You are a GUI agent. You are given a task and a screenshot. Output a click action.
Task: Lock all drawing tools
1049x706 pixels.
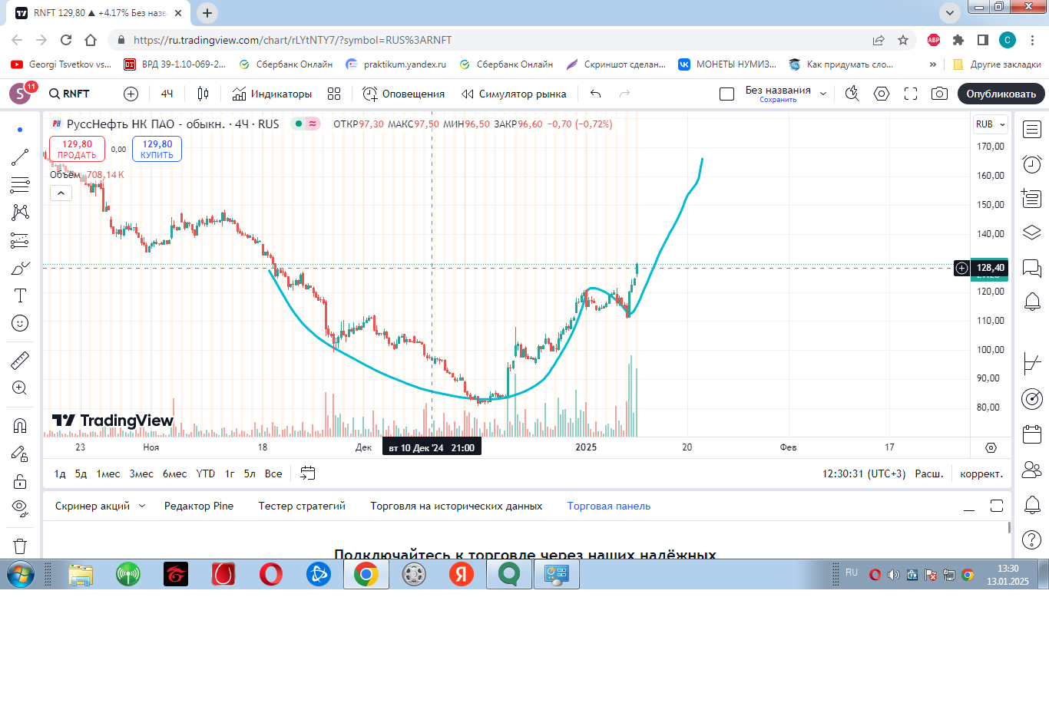pyautogui.click(x=20, y=481)
